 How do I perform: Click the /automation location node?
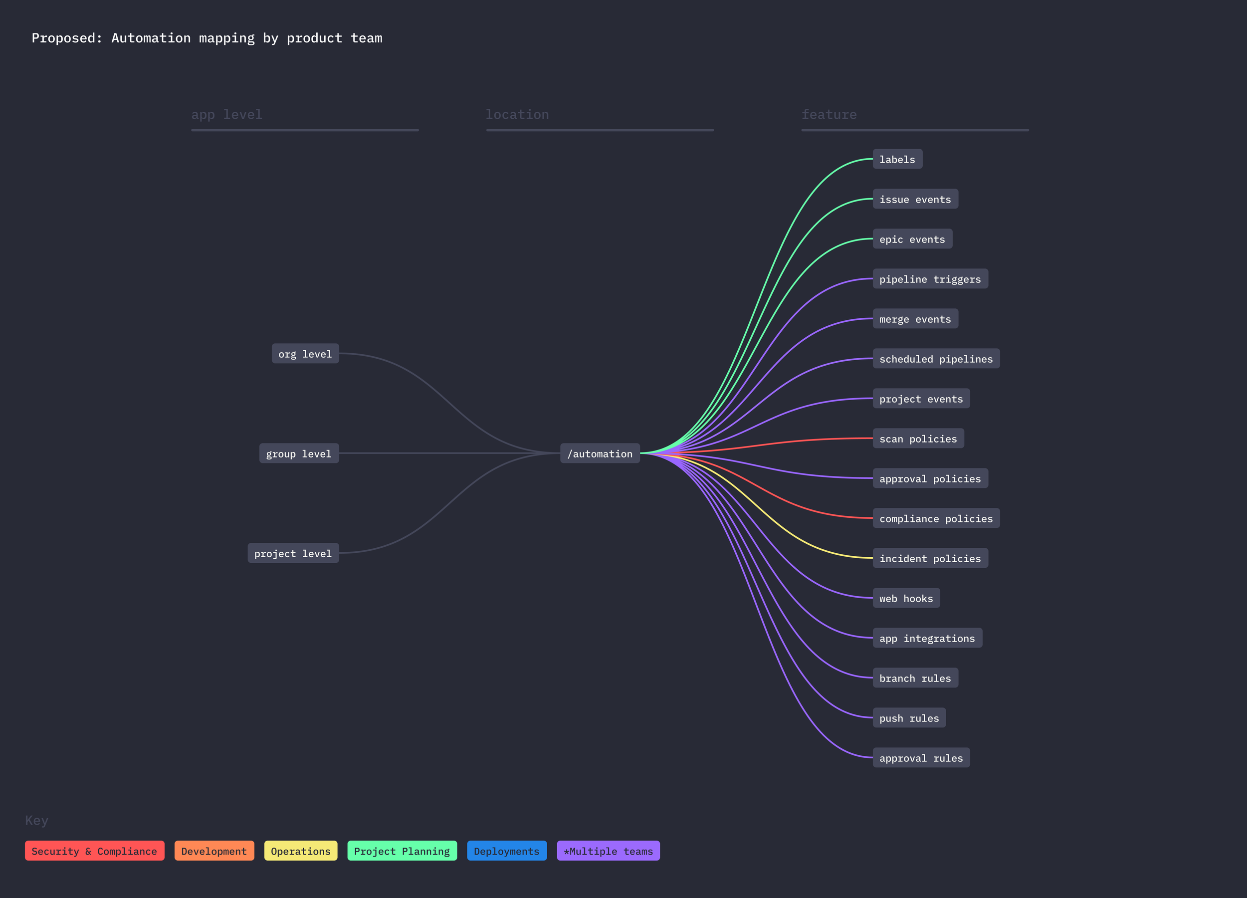(x=600, y=453)
